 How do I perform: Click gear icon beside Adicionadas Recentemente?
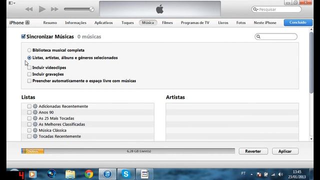pyautogui.click(x=35, y=106)
